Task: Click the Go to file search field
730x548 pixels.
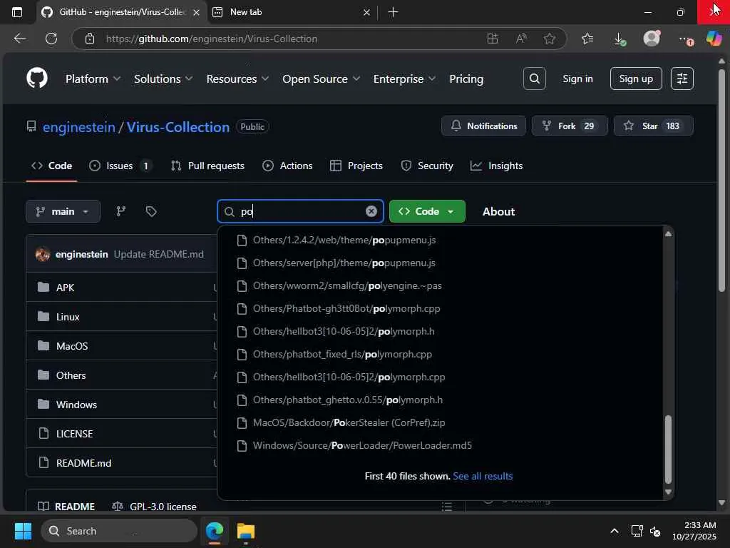Action: point(300,211)
